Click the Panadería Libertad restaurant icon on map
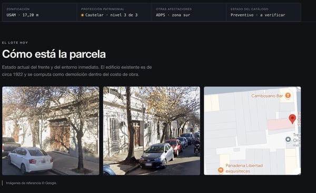This screenshot has width=316, height=193. pos(221,170)
